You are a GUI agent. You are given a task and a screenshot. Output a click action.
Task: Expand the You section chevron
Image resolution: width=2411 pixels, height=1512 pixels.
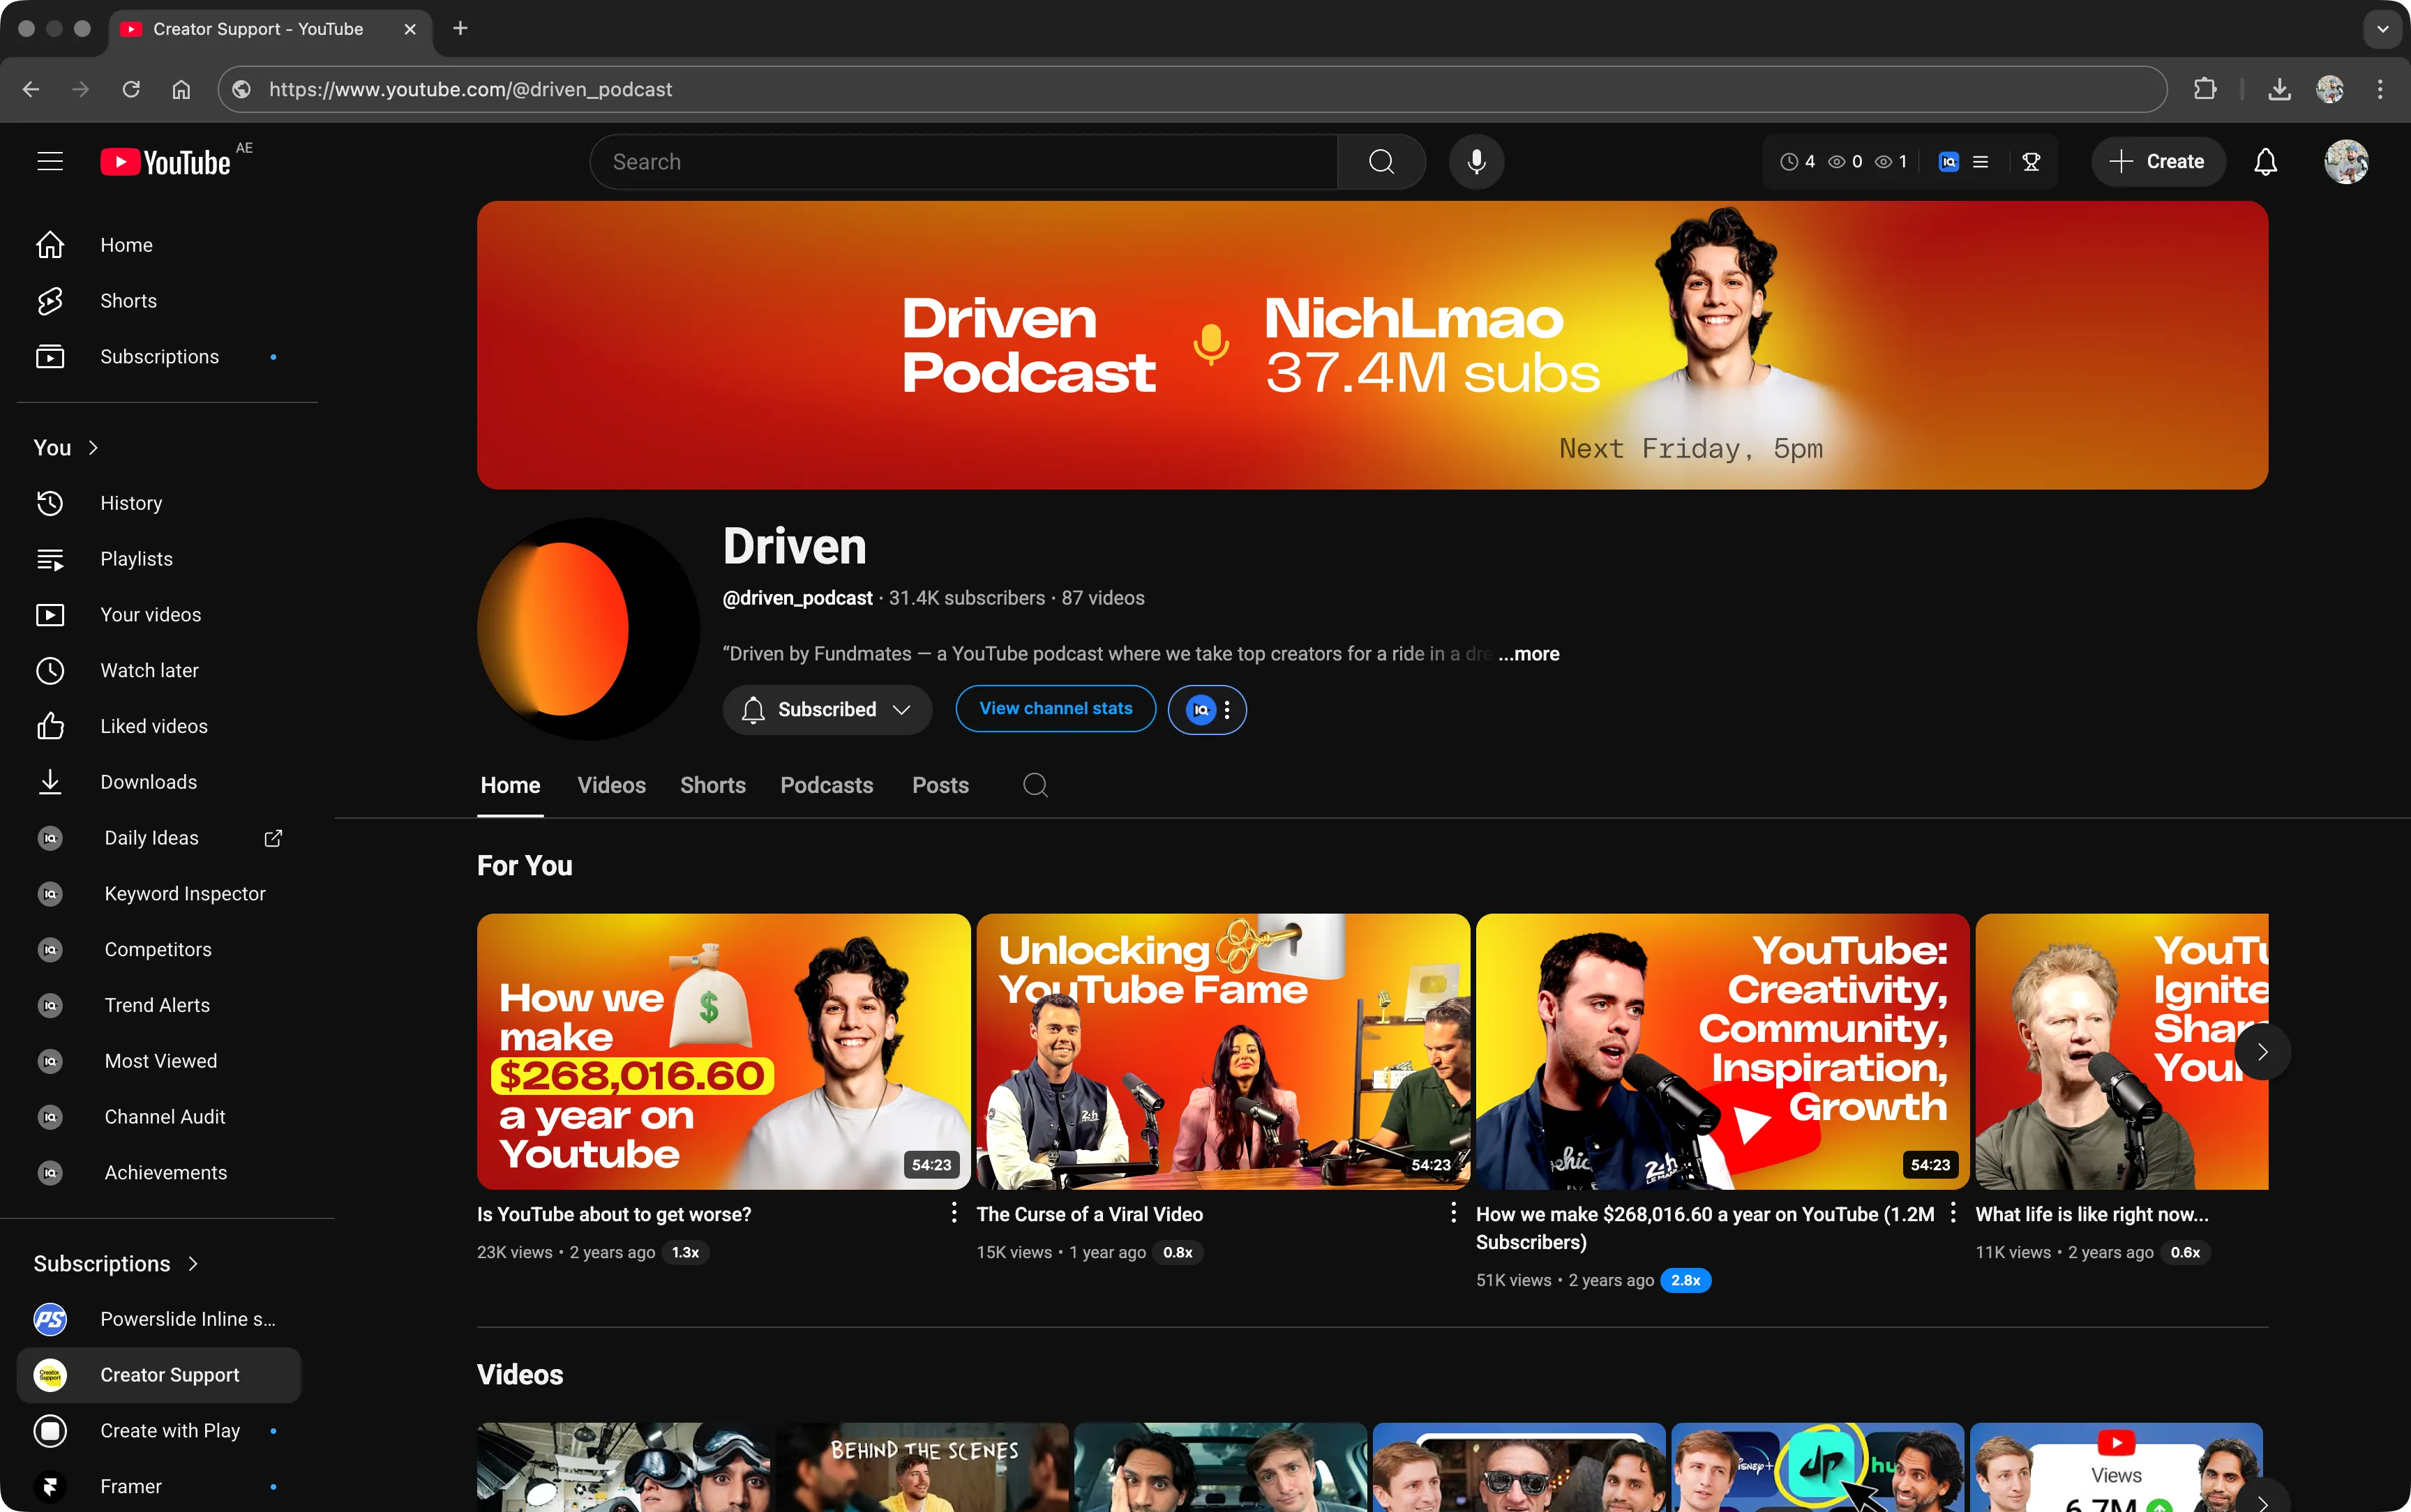pyautogui.click(x=93, y=448)
